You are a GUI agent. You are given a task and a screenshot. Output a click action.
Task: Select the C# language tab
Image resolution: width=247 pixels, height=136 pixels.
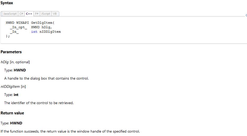click(21, 14)
